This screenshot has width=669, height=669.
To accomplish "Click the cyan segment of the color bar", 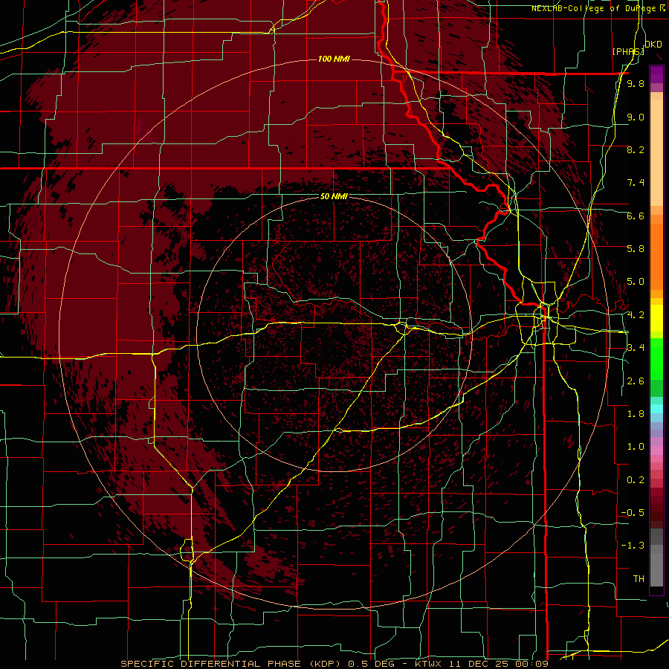I will (x=656, y=408).
